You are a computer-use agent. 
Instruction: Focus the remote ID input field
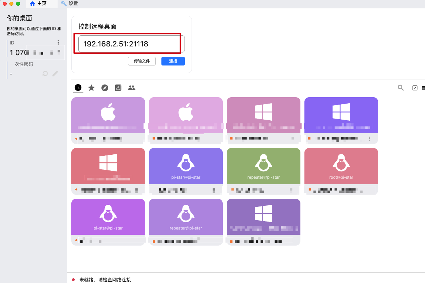[x=132, y=44]
